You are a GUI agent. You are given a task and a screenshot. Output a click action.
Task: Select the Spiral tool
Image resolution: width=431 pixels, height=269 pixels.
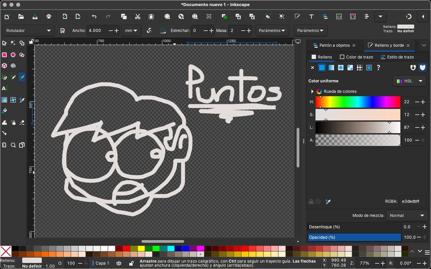pyautogui.click(x=13, y=66)
